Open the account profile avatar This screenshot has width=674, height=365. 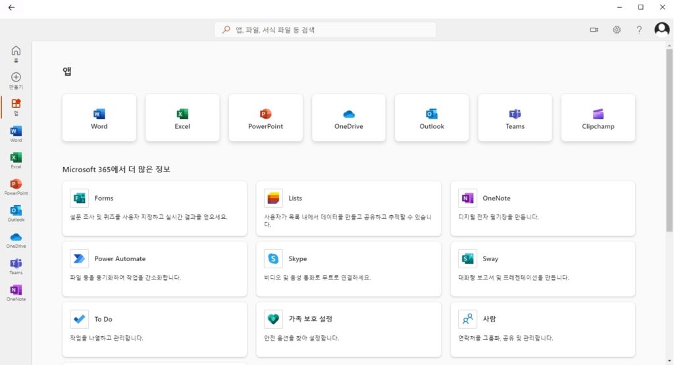[662, 29]
